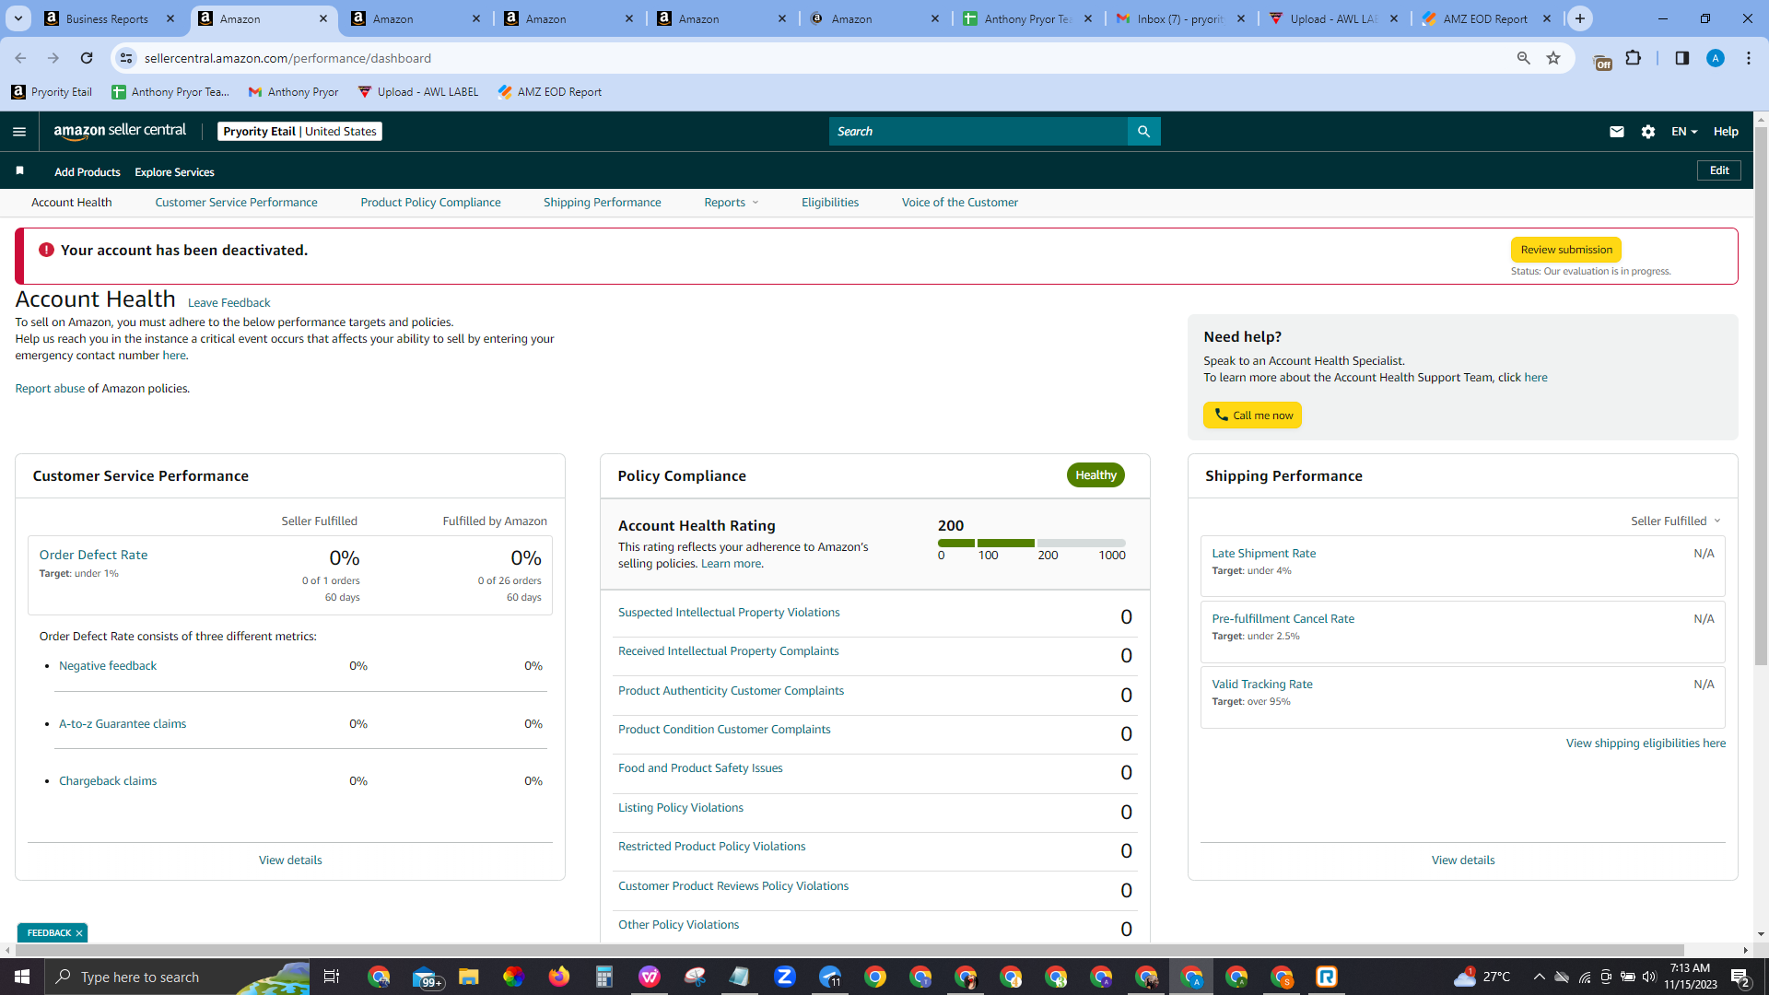Screen dimensions: 1769x995
Task: Click the Edit button in the navbar
Action: [x=1719, y=170]
